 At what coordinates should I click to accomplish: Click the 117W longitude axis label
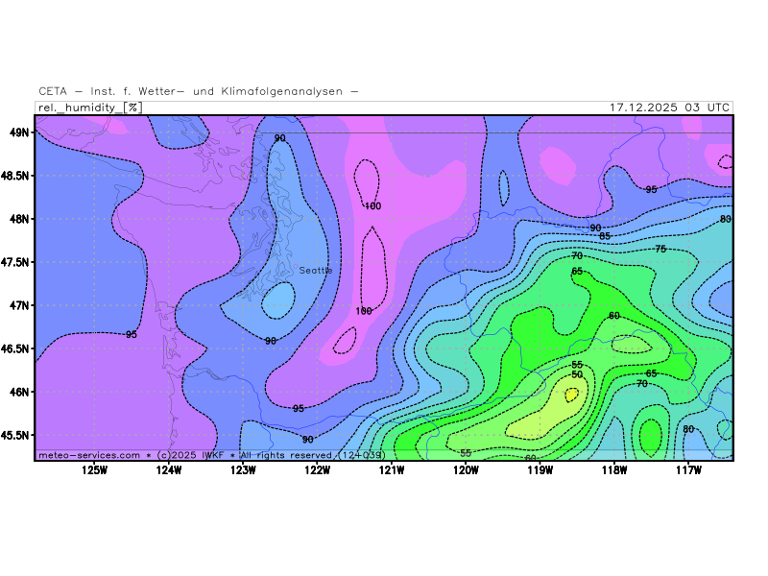pos(688,469)
